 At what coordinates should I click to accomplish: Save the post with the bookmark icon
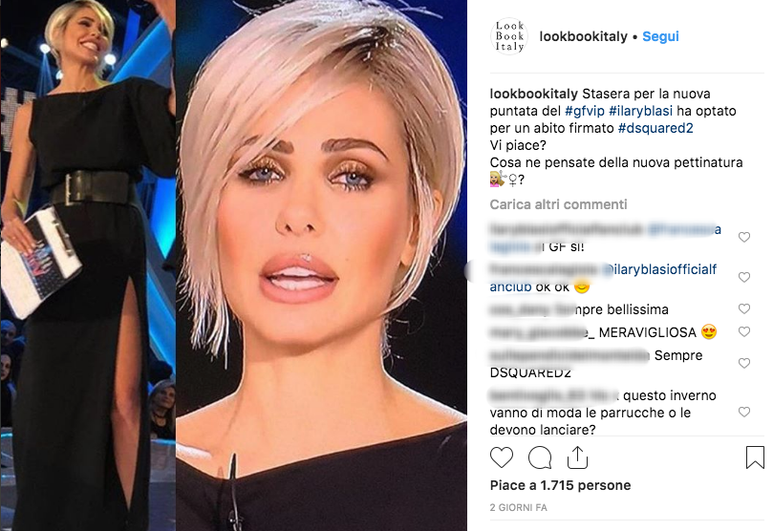(x=755, y=457)
